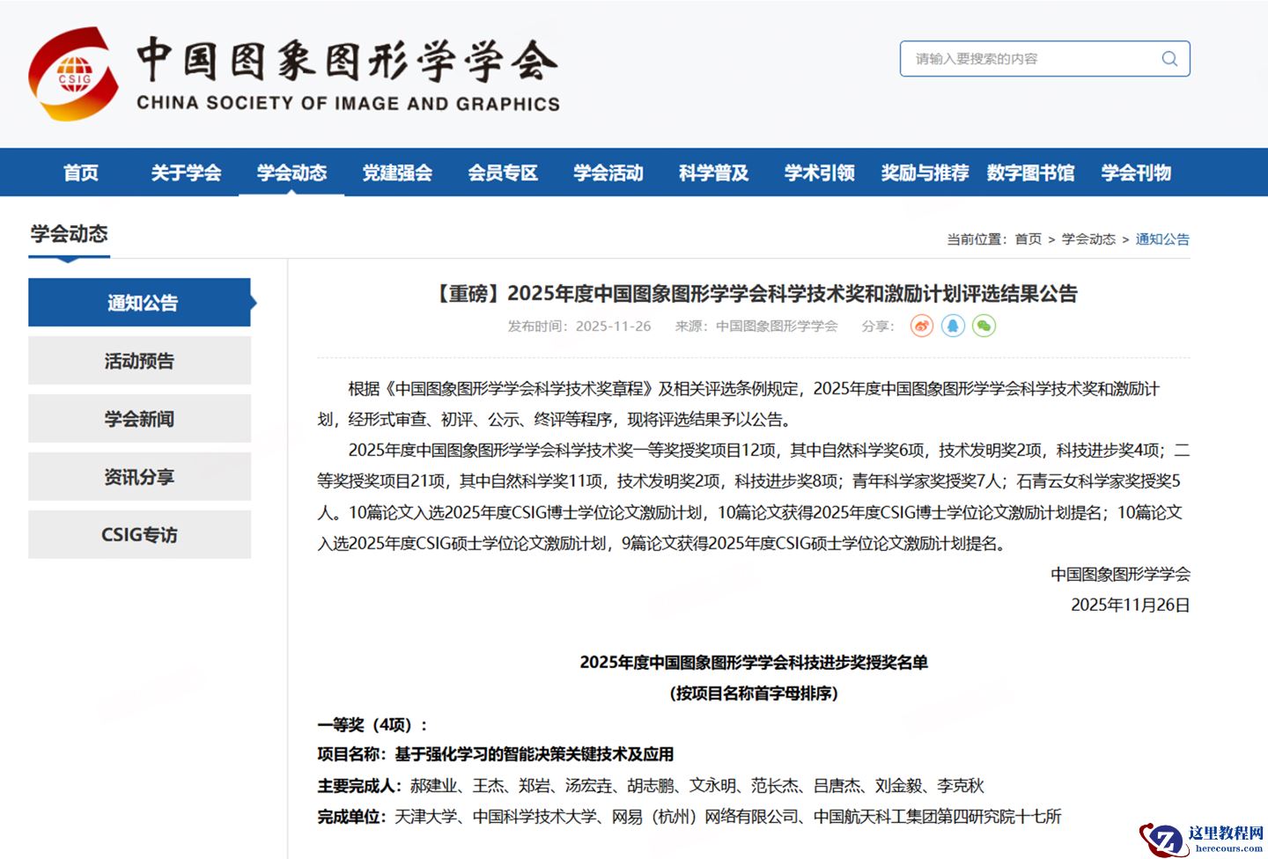
Task: Select 学会新闻 in the sidebar
Action: click(x=139, y=419)
